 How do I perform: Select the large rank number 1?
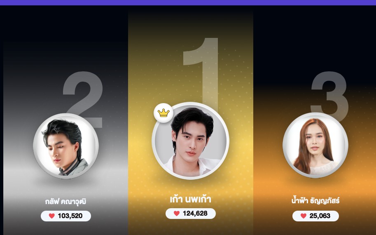point(201,72)
